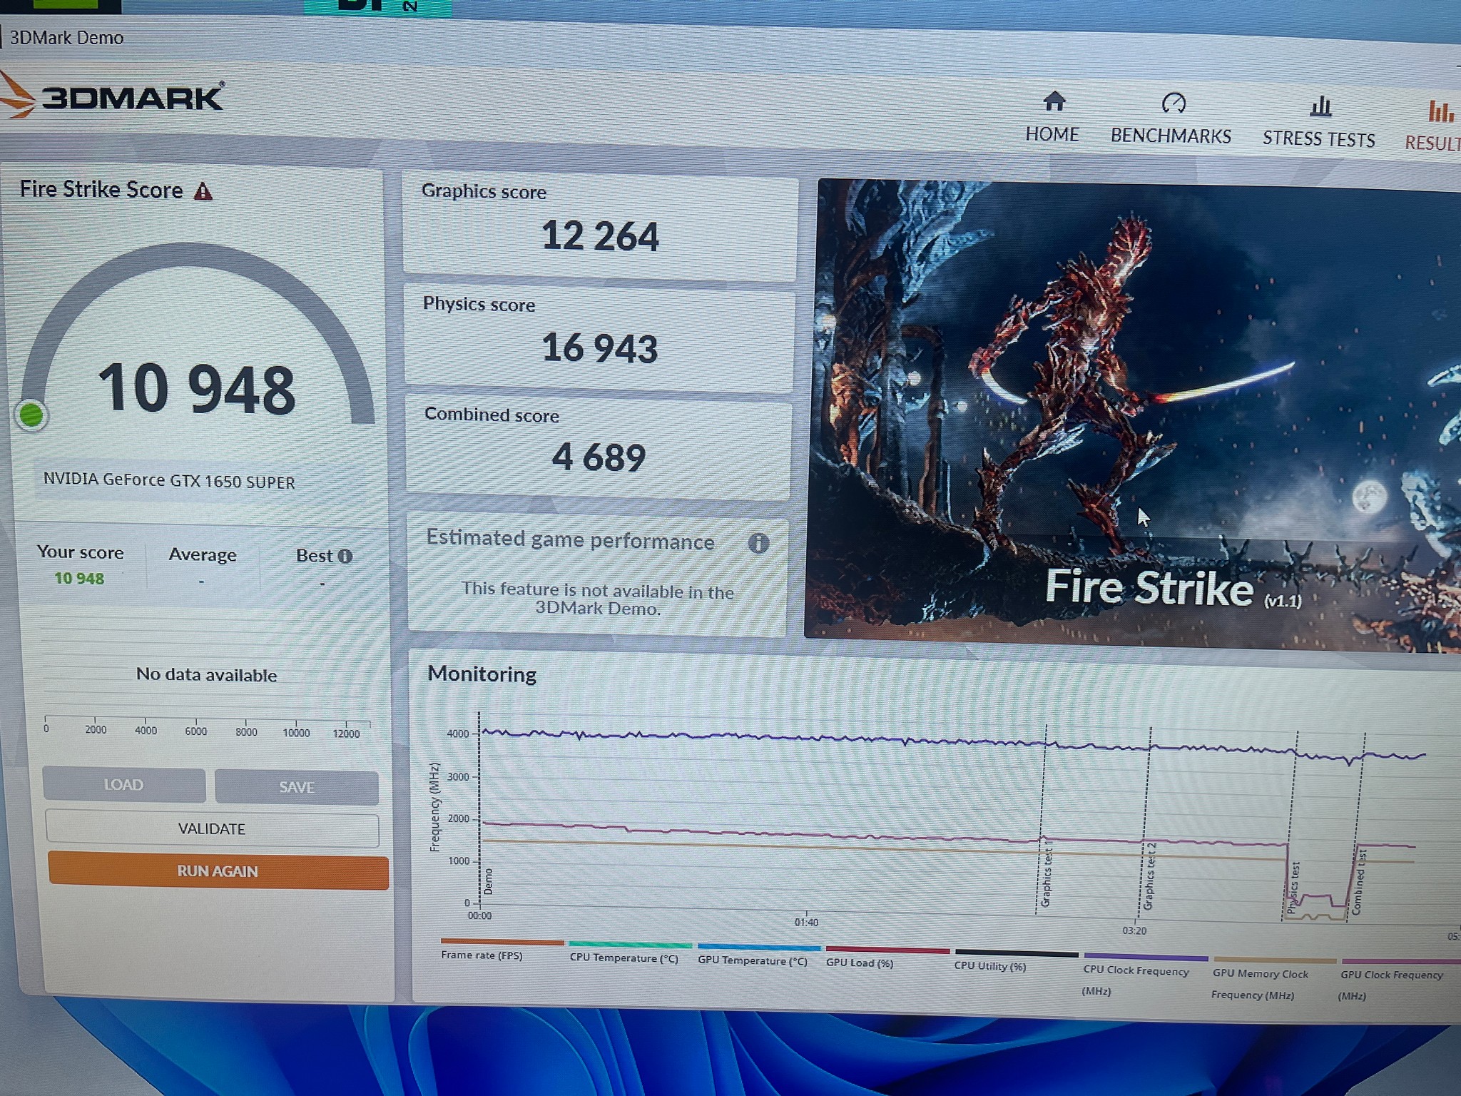Screen dimensions: 1461x1096
Task: Click the Graphics score 12 264 value
Action: tap(601, 236)
